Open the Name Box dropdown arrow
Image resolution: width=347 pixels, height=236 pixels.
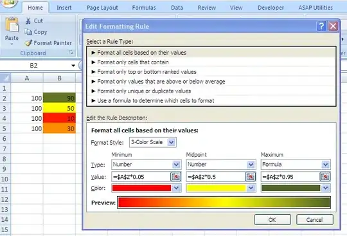pyautogui.click(x=73, y=66)
